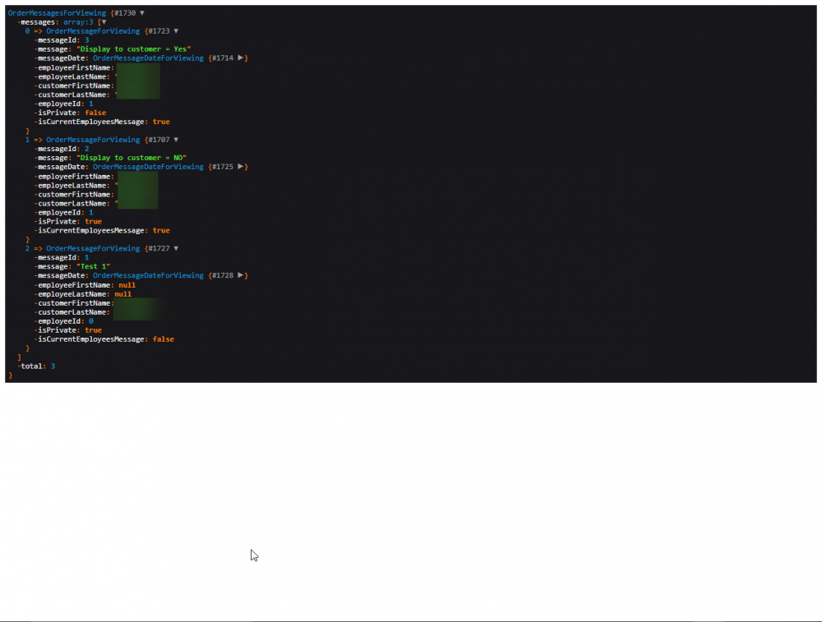Collapse the root OrderMessagesForViewing #1730 arrow
Viewport: 822px width, 622px height.
coord(142,13)
